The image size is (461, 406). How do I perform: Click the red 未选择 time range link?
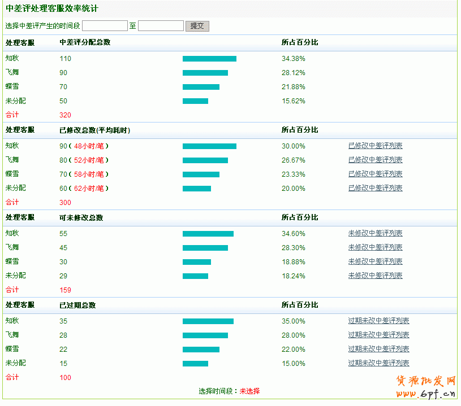click(x=249, y=390)
